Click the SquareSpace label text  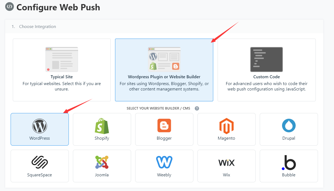[x=40, y=175]
